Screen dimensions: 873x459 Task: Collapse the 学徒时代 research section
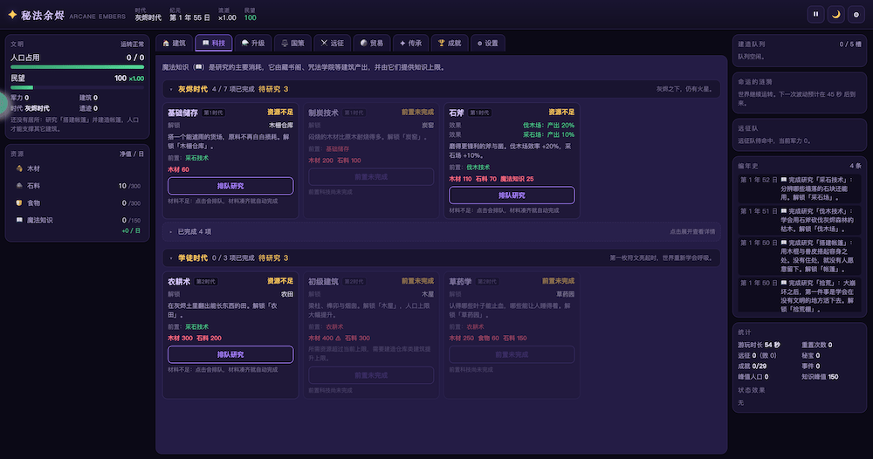(x=441, y=257)
